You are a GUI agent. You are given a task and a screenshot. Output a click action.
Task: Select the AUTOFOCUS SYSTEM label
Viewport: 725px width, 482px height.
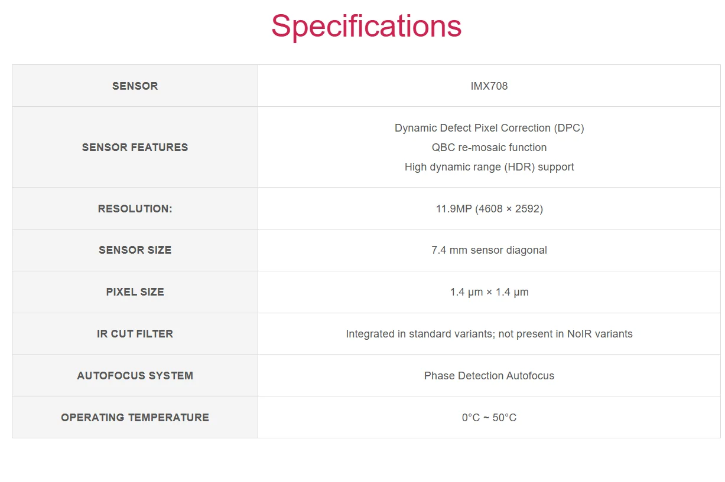135,376
